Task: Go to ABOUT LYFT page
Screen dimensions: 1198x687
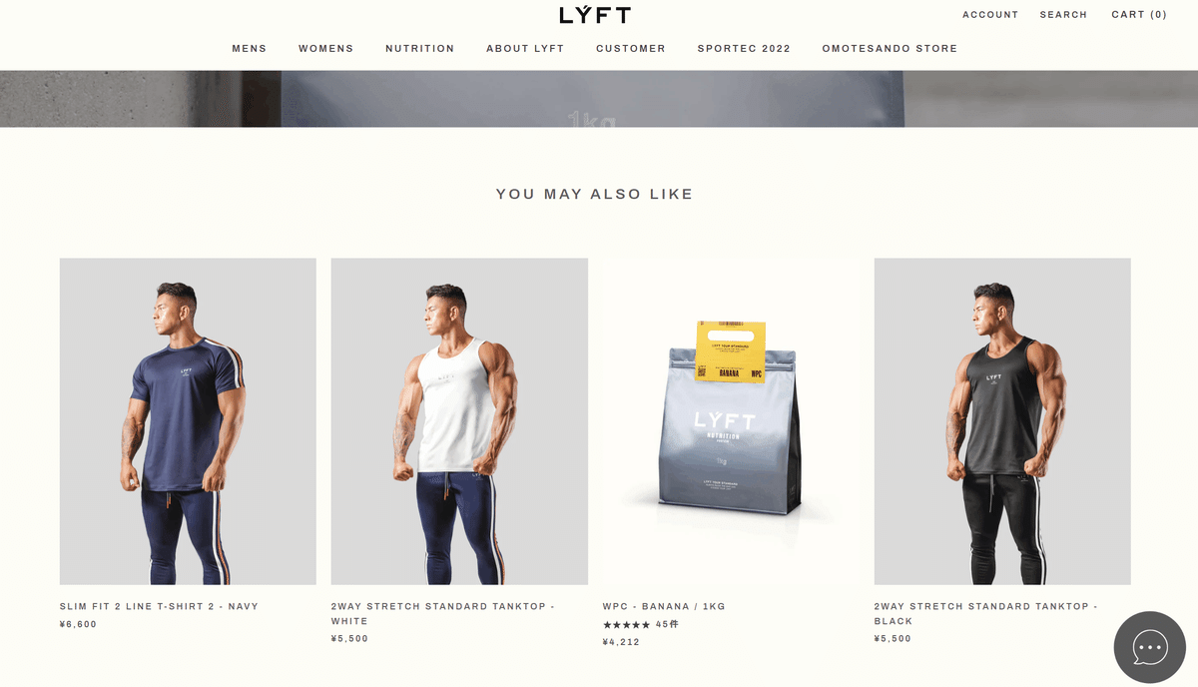Action: point(525,48)
